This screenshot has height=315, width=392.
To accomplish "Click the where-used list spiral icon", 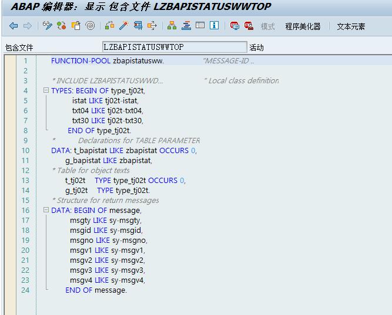I will 90,26.
